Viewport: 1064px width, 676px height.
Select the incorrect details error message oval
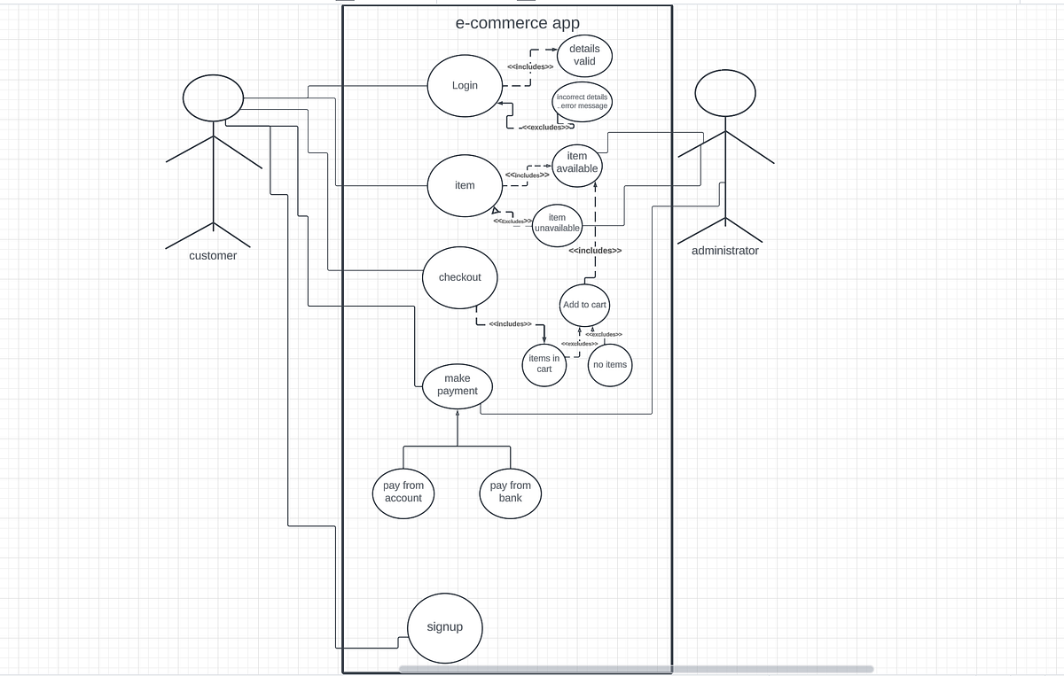tap(582, 100)
